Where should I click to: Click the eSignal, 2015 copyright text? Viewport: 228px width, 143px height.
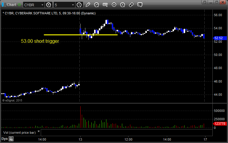click(12, 101)
